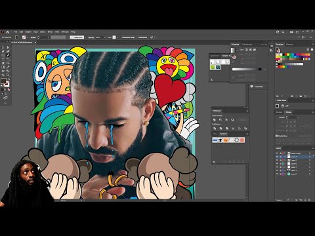Screen dimensions: 315x236
Task: Toggle visibility of the highlighted layer
Action: point(277,157)
